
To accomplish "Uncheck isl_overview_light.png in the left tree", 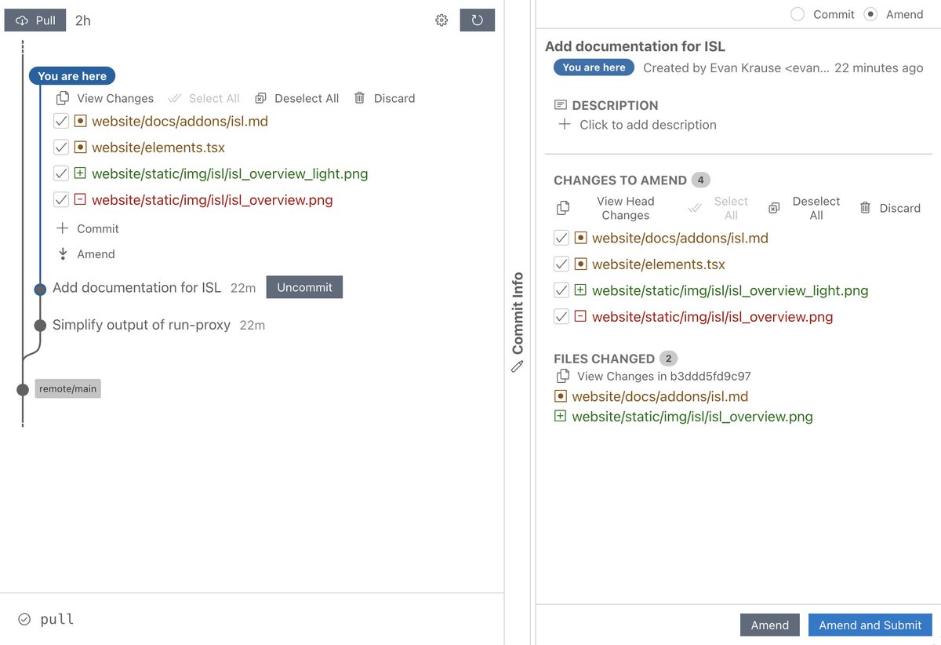I will pyautogui.click(x=61, y=174).
